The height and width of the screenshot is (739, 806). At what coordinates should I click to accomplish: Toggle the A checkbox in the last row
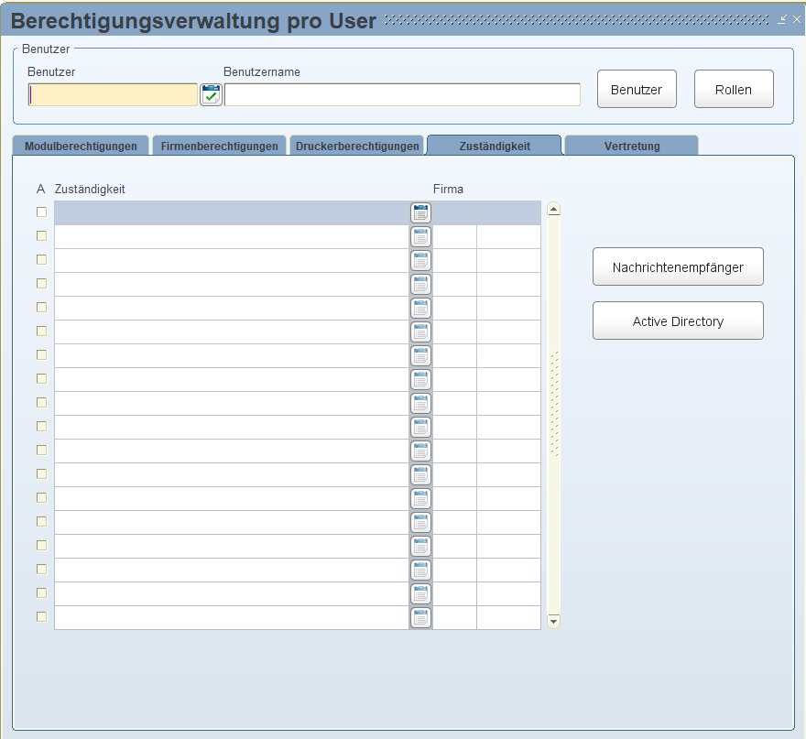coord(41,617)
